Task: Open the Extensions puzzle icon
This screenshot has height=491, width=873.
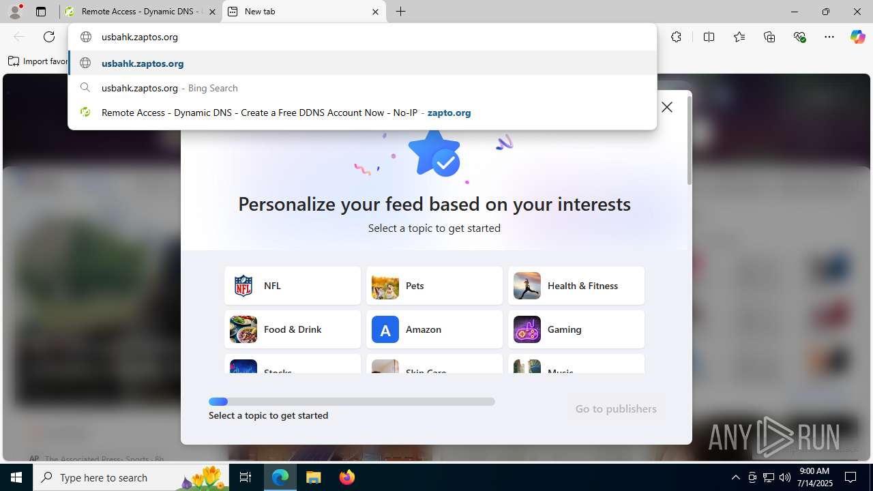Action: pyautogui.click(x=676, y=37)
